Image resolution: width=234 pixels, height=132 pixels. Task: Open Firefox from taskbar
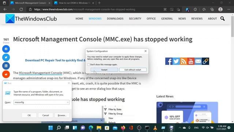123,128
